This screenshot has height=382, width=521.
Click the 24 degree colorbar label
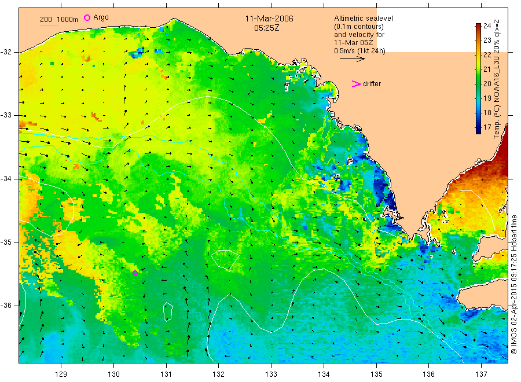pos(487,26)
